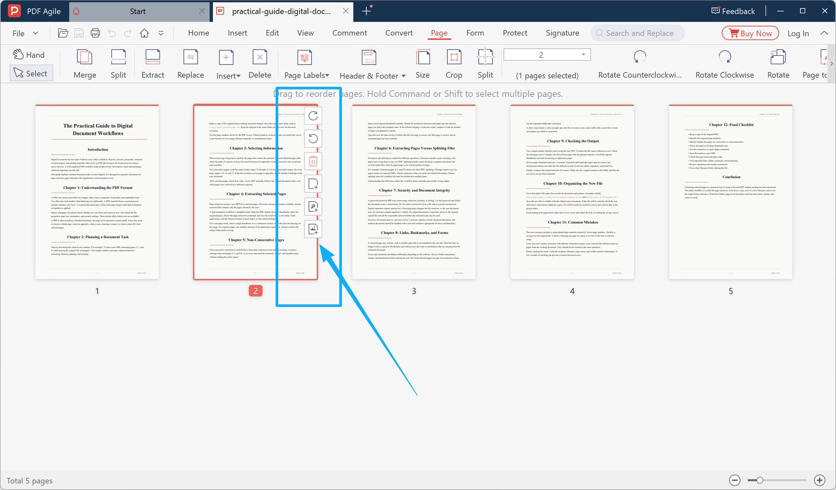Click the print icon in quick toolbar
The image size is (836, 490).
(x=95, y=33)
